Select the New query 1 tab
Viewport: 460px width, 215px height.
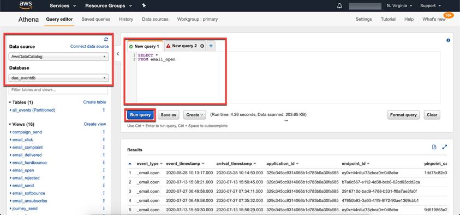click(x=145, y=46)
